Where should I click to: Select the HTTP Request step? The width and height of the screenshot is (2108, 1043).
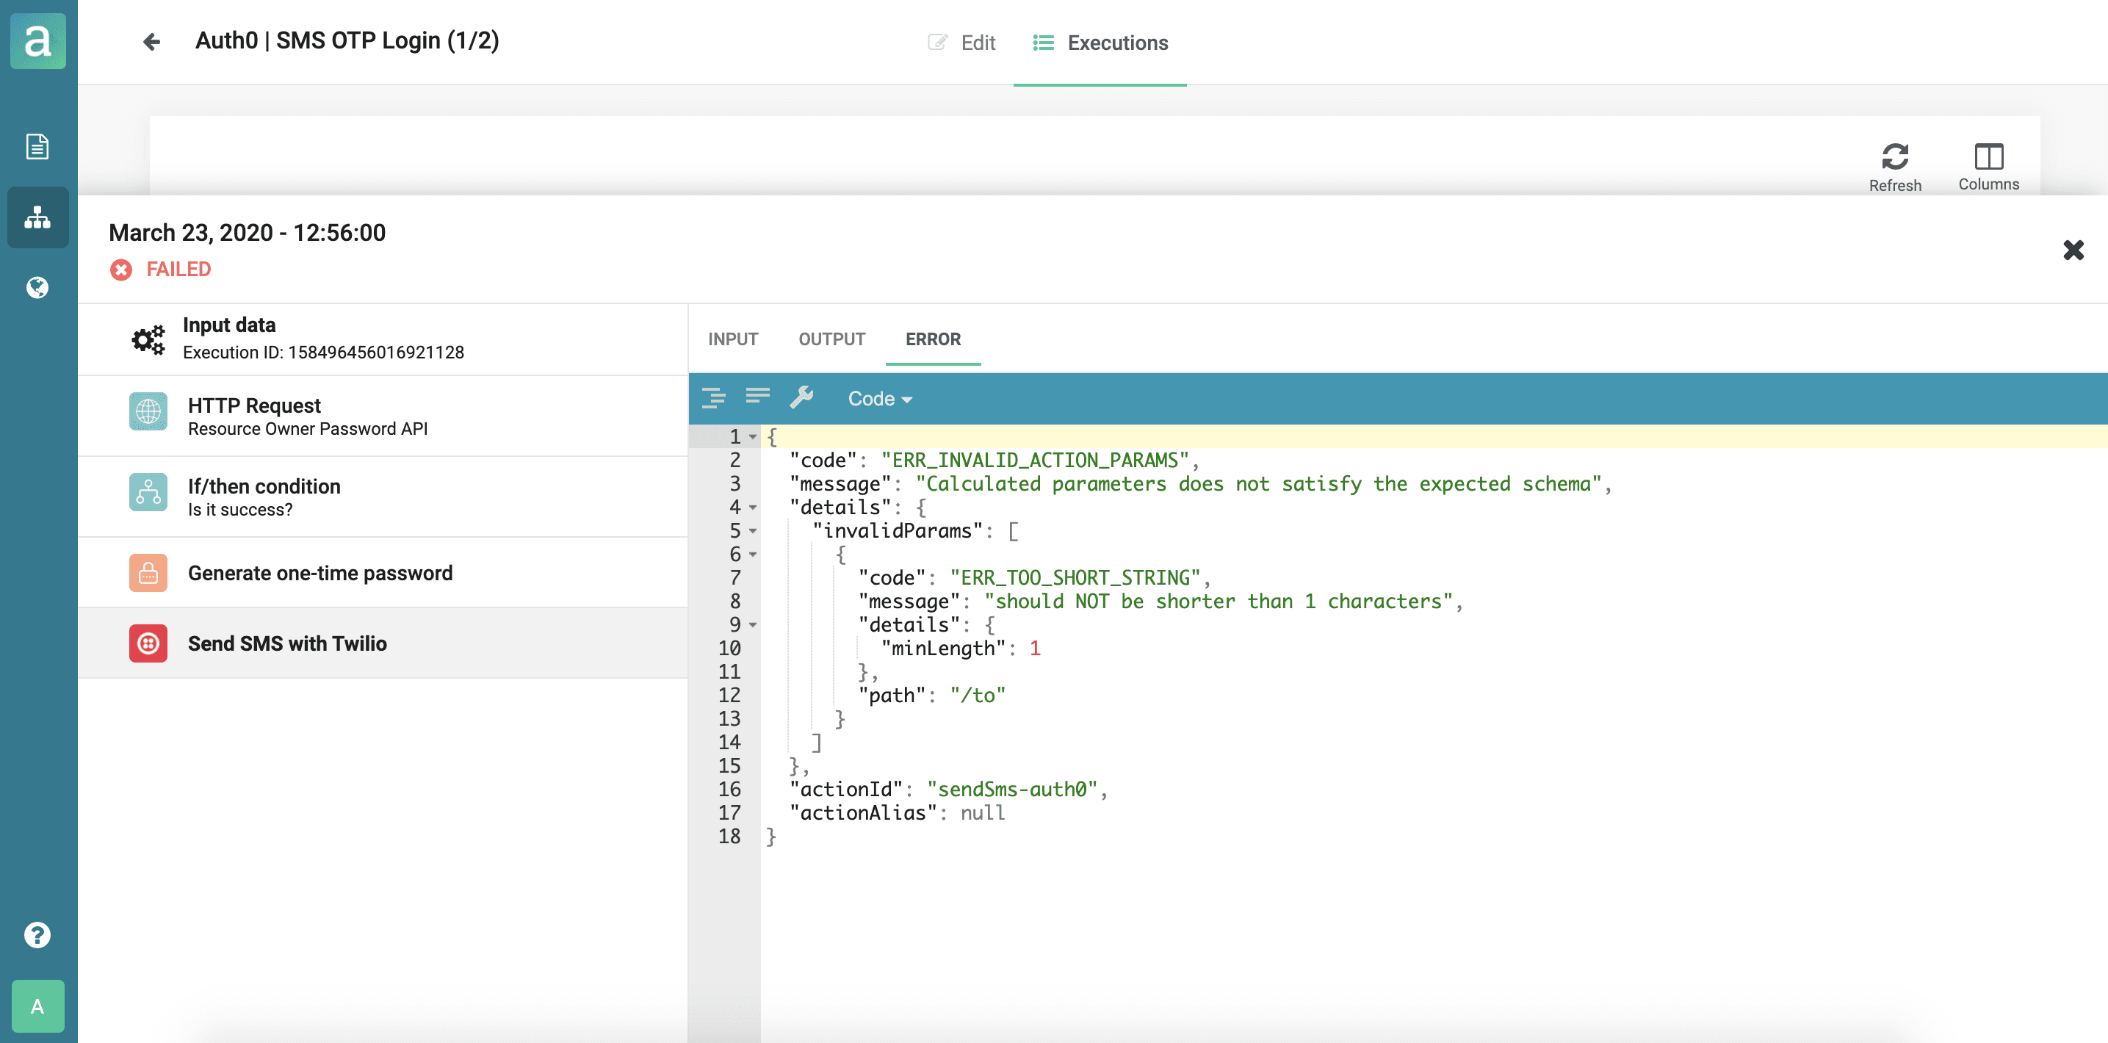tap(383, 416)
